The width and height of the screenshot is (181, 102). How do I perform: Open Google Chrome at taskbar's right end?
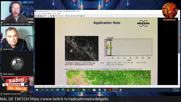pos(120,90)
